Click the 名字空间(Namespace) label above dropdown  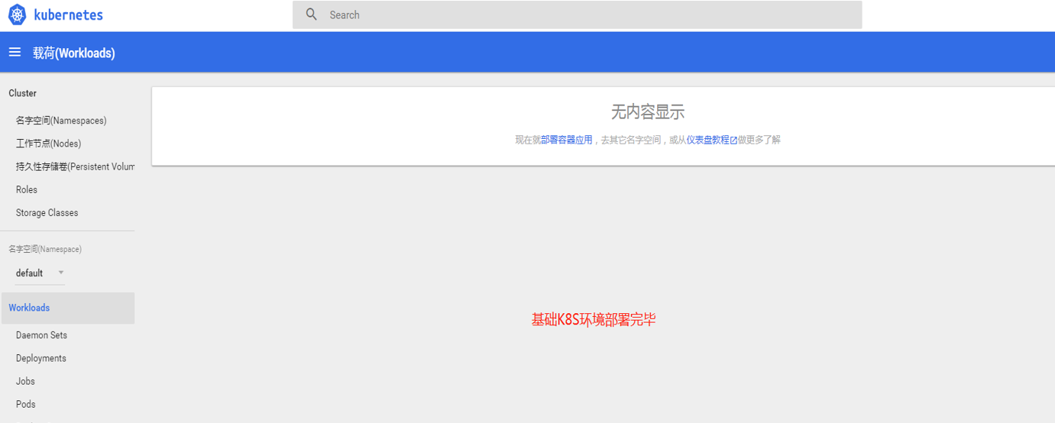pyautogui.click(x=45, y=249)
